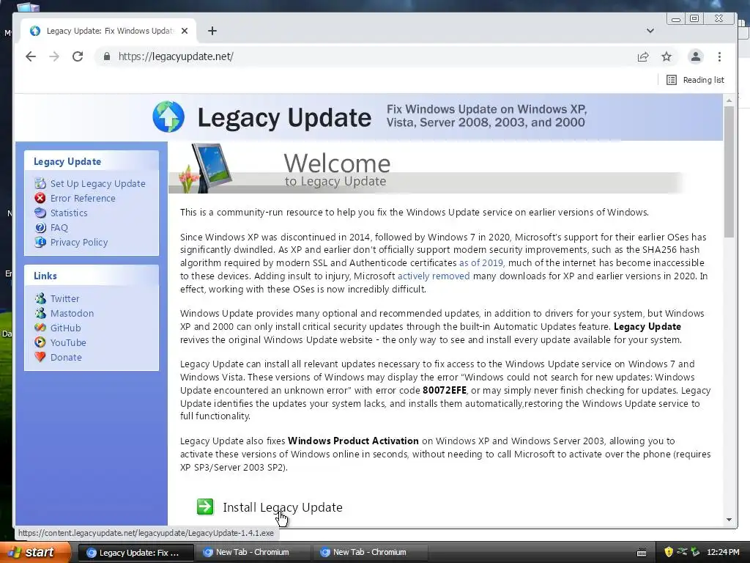Click the red Error Reference icon
750x563 pixels.
point(40,198)
